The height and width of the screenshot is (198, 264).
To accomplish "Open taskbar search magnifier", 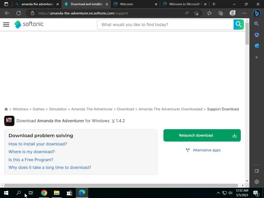I will pos(19,193).
